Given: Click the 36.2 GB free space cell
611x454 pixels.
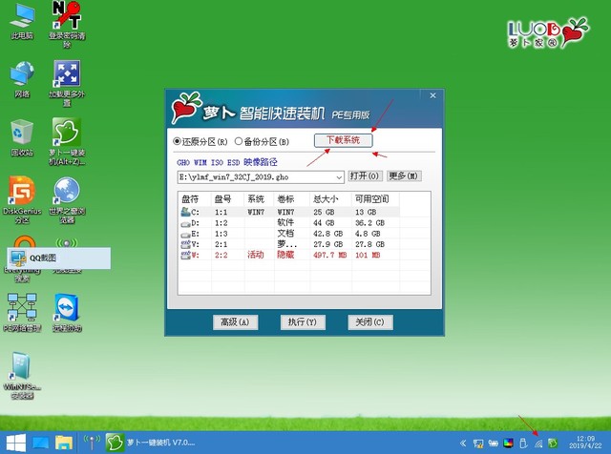Looking at the screenshot, I should [369, 223].
